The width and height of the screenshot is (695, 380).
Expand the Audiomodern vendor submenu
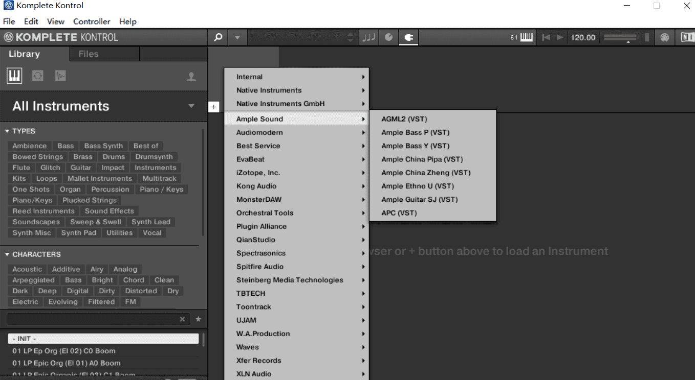296,132
